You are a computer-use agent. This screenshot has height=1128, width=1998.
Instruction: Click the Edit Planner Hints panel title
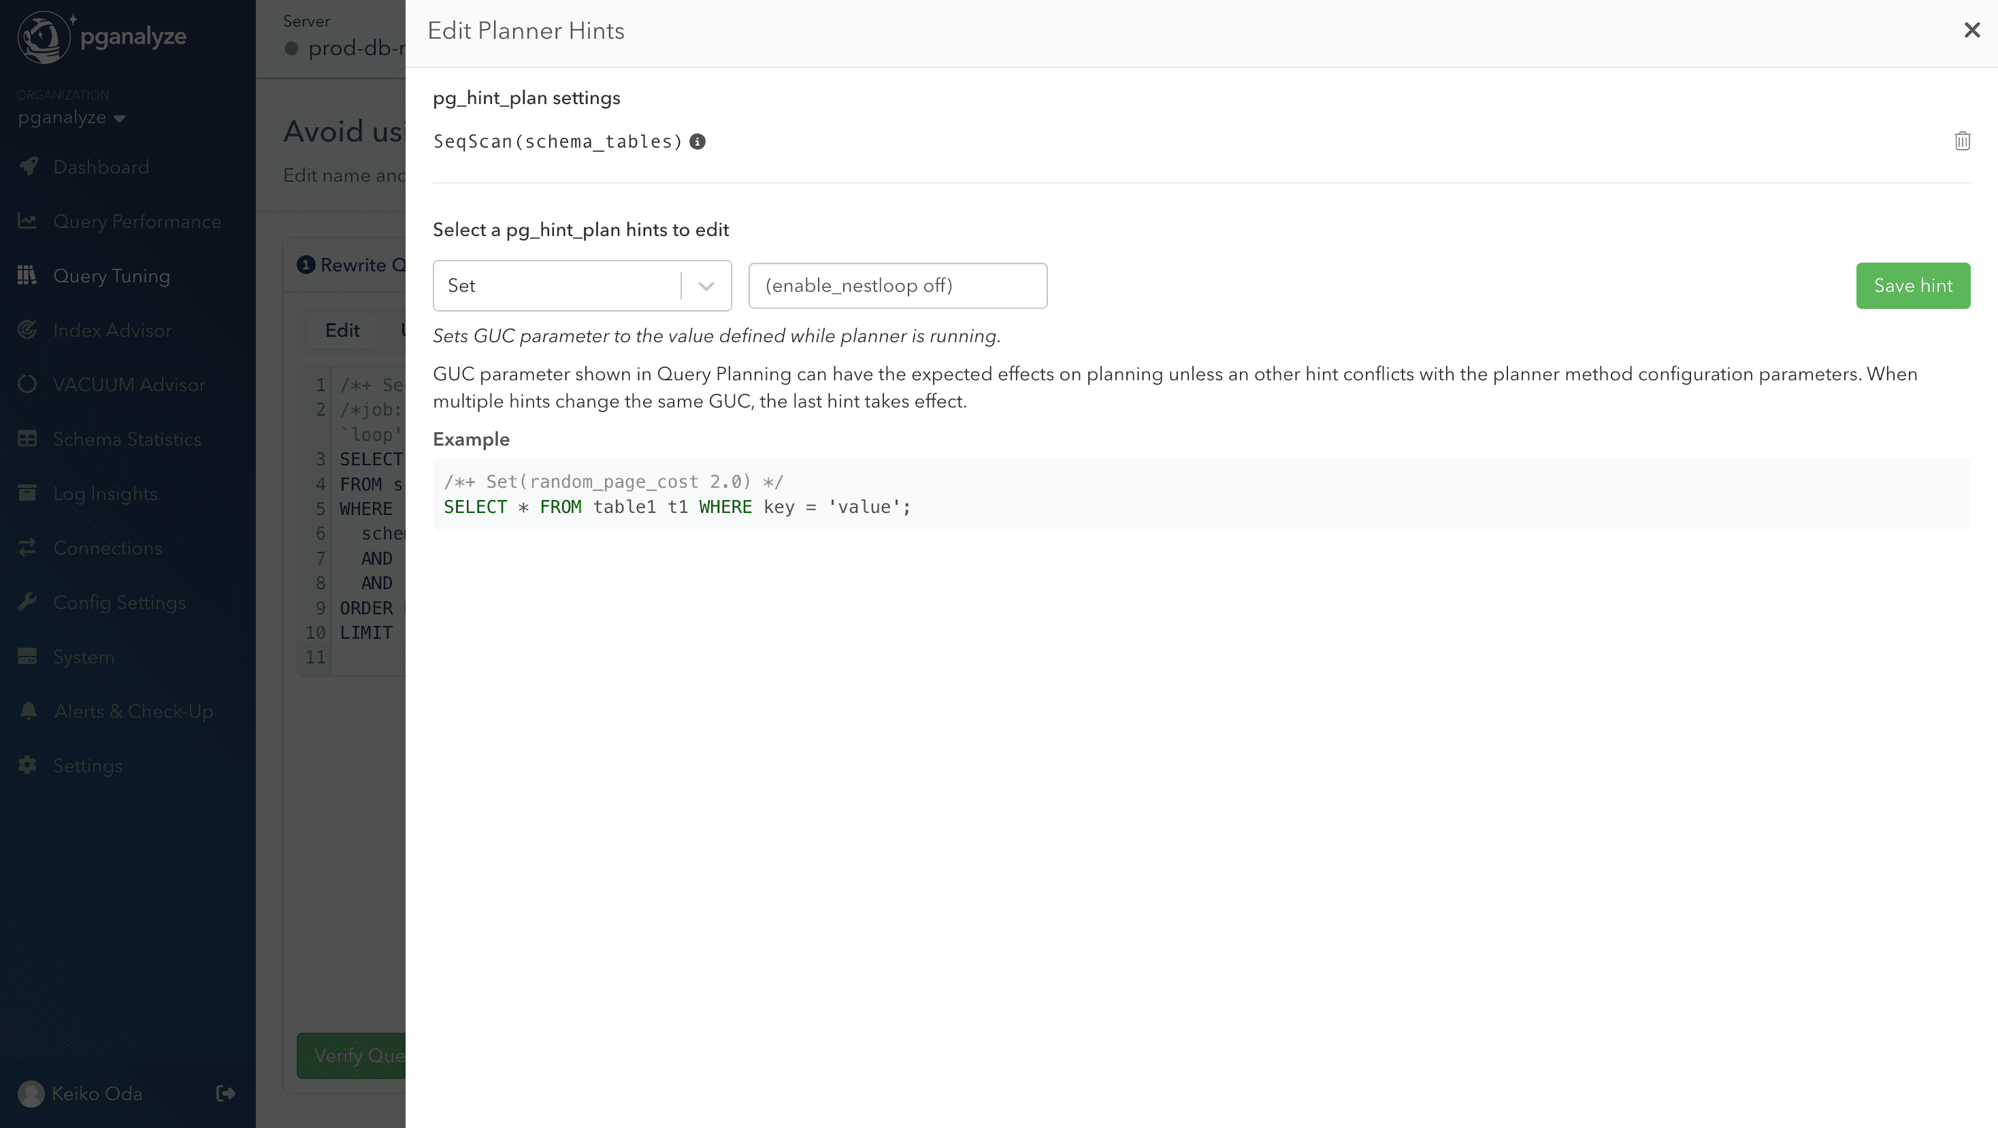(x=526, y=31)
